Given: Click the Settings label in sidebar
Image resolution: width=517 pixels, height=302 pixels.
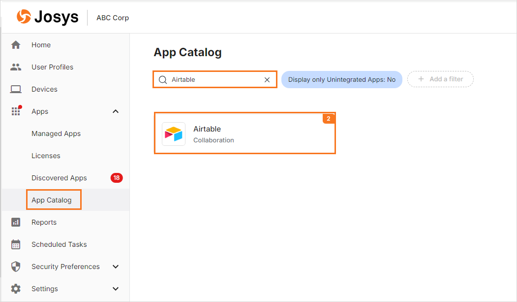Looking at the screenshot, I should click(44, 289).
